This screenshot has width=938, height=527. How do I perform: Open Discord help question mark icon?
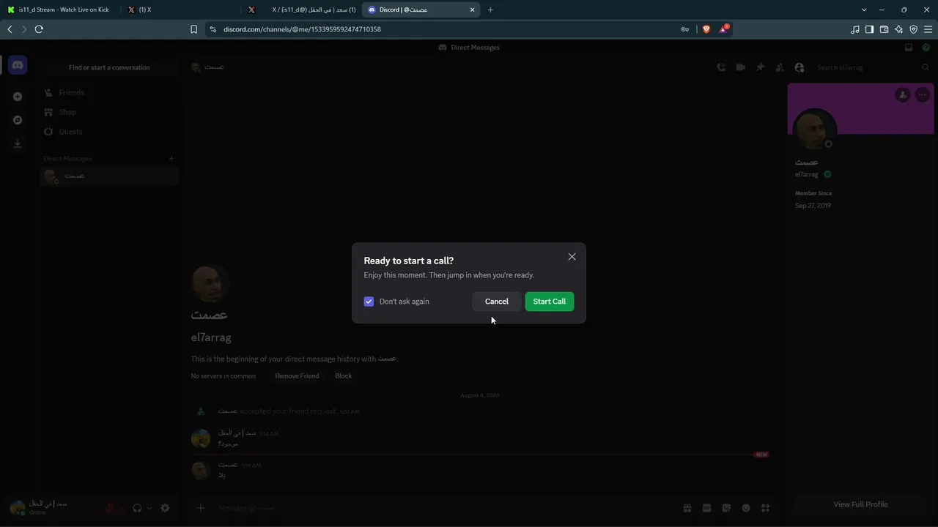926,48
